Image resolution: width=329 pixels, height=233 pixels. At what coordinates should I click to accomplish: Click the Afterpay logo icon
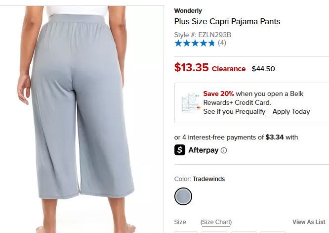point(180,150)
